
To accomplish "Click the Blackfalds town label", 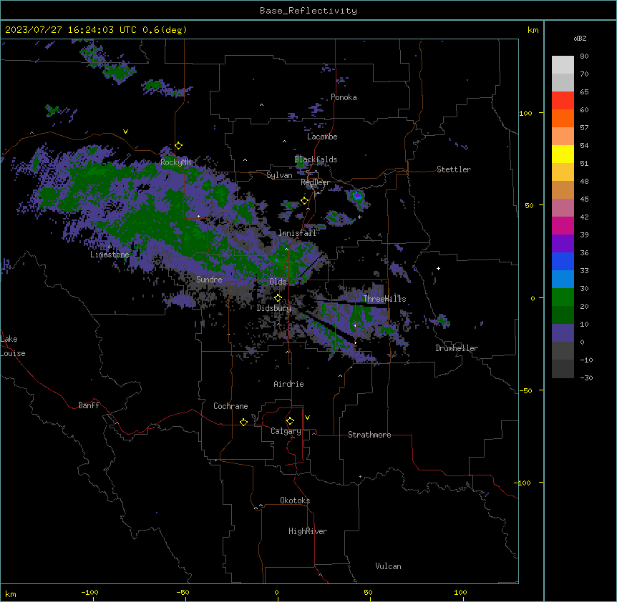I will [316, 159].
